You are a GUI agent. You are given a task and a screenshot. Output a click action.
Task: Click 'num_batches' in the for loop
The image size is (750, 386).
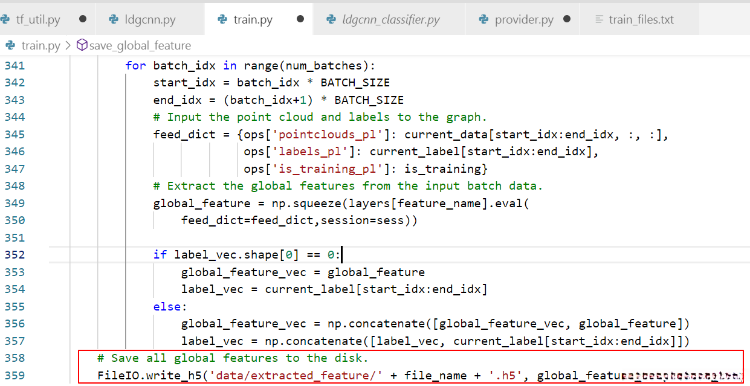(325, 65)
